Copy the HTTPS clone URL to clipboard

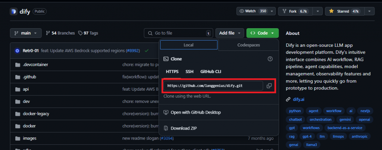click(x=269, y=86)
